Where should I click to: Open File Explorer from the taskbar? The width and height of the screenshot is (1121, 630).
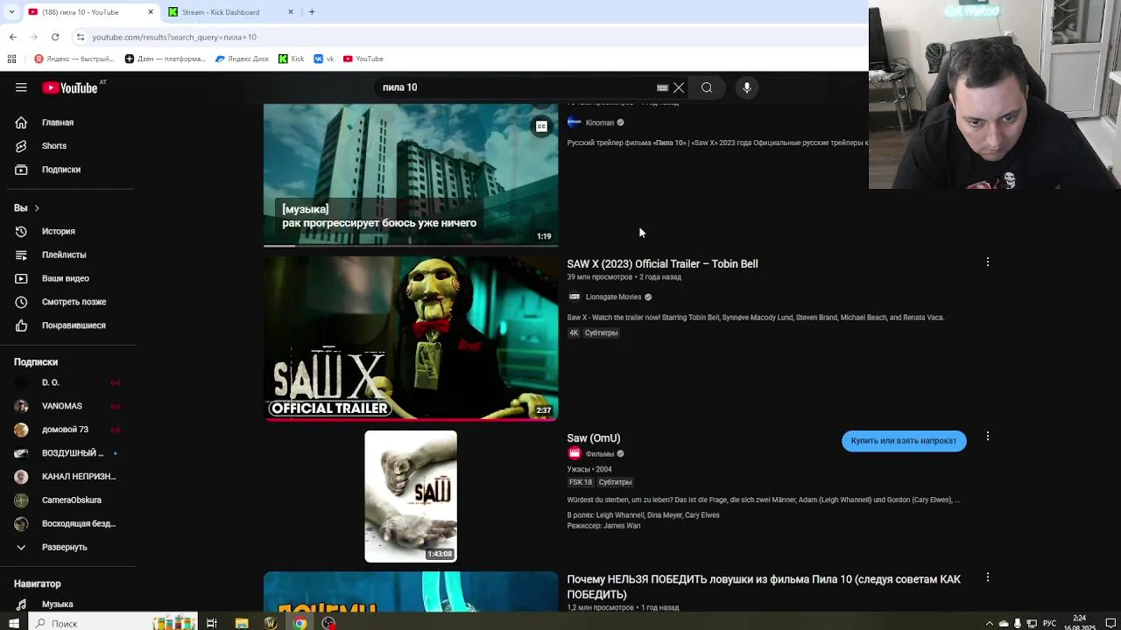tap(242, 623)
